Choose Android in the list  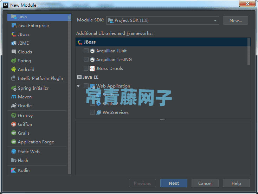pos(38,69)
